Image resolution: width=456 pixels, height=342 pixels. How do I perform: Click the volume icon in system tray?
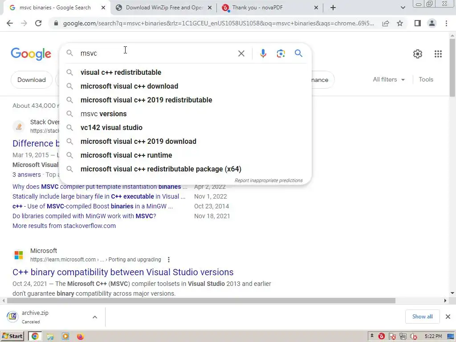point(413,337)
